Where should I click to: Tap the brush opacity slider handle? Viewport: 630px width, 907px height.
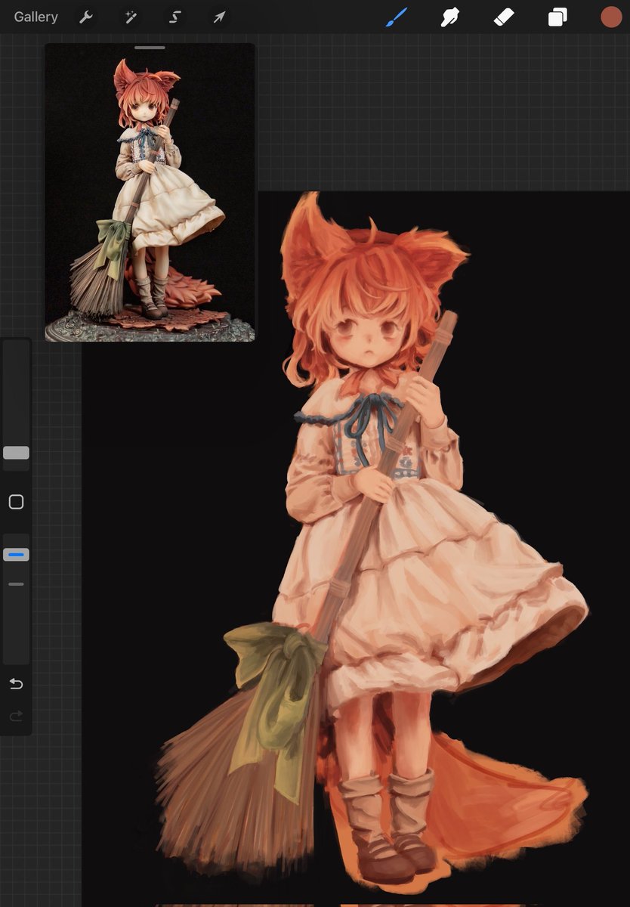(16, 555)
